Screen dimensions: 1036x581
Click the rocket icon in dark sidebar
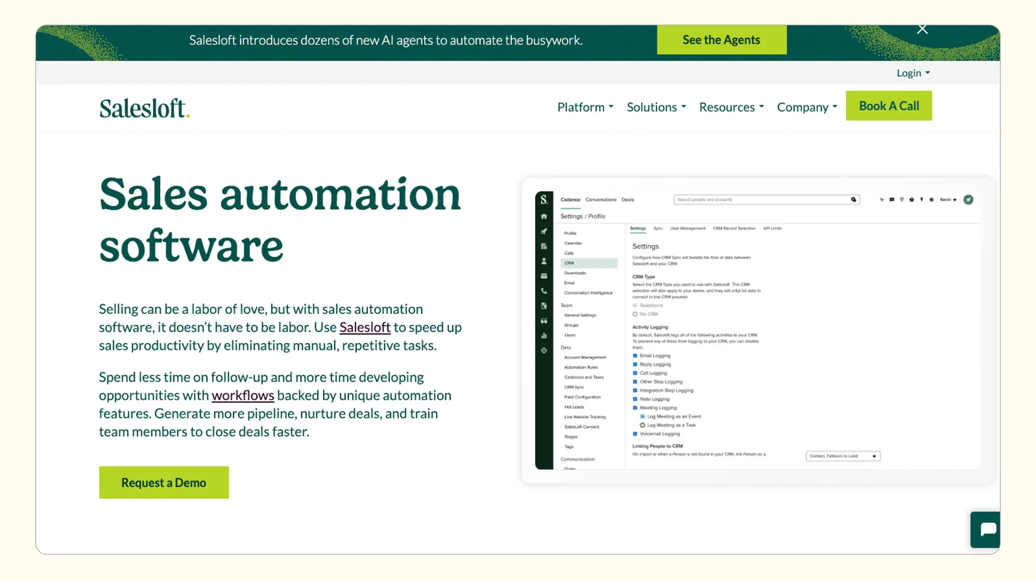click(544, 231)
